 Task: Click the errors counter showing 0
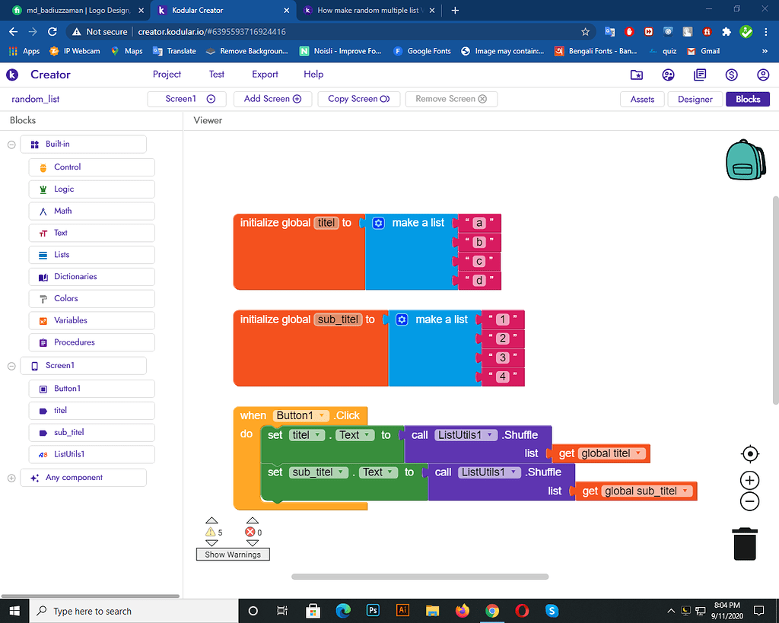pos(253,532)
